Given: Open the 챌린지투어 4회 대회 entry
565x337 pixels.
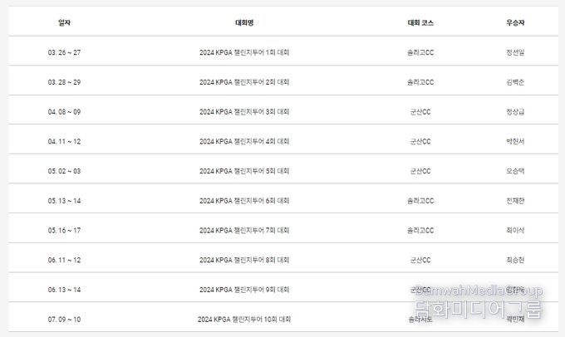Looking at the screenshot, I should click(x=244, y=141).
